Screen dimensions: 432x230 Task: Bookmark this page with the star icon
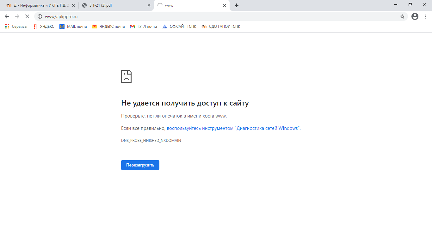click(x=402, y=16)
